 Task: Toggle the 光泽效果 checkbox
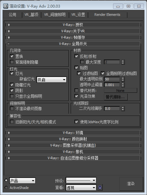tap(76, 96)
